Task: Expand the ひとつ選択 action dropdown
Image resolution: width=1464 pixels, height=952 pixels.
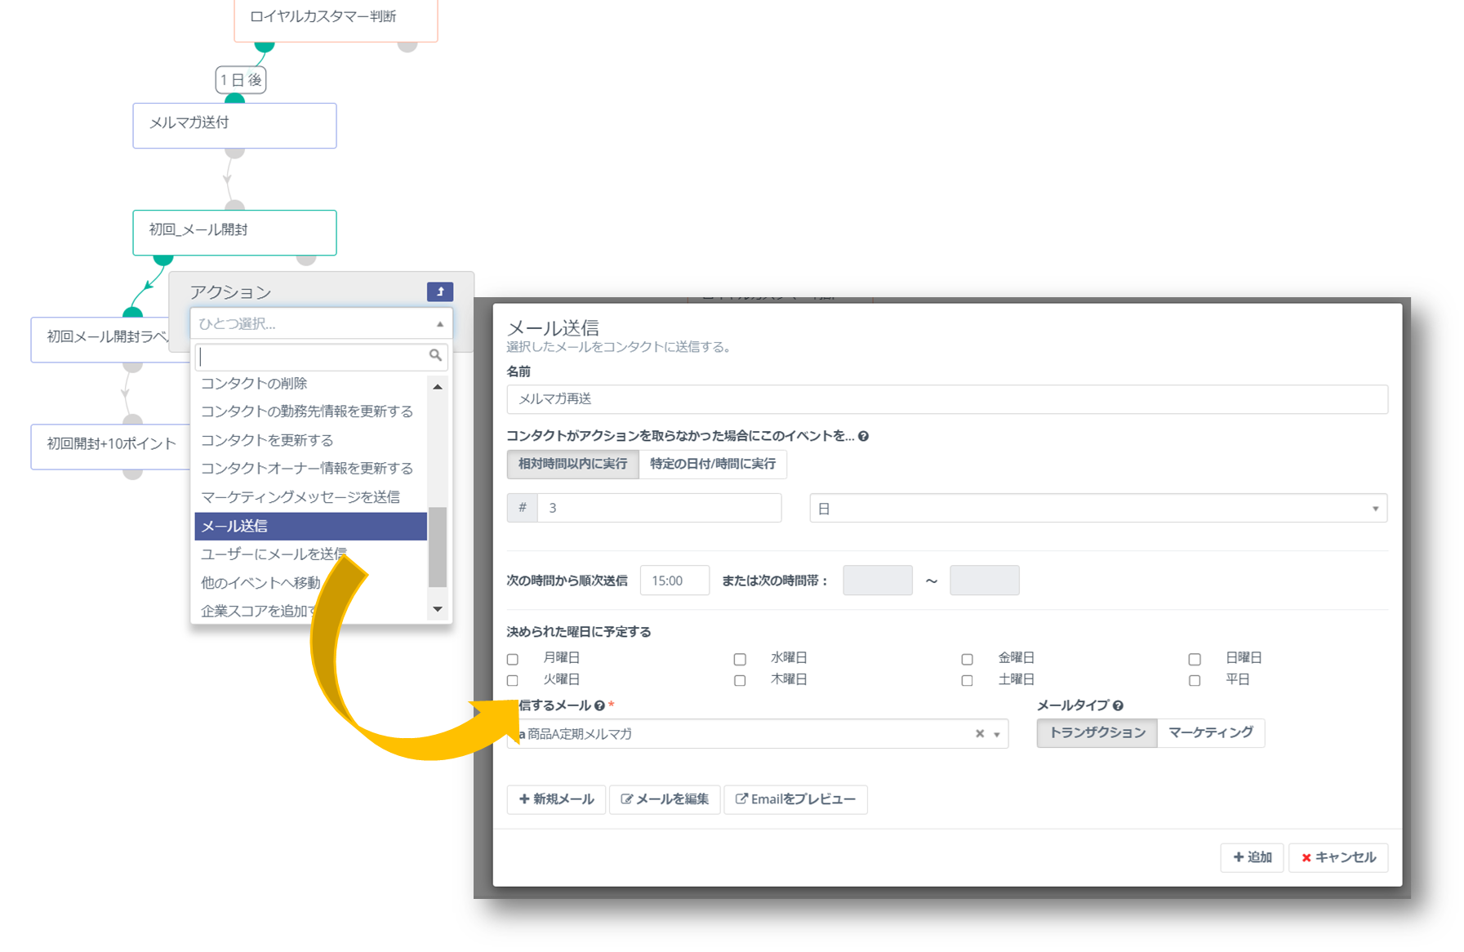Action: 321,324
